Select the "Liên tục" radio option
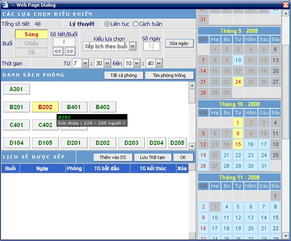 click(x=108, y=24)
